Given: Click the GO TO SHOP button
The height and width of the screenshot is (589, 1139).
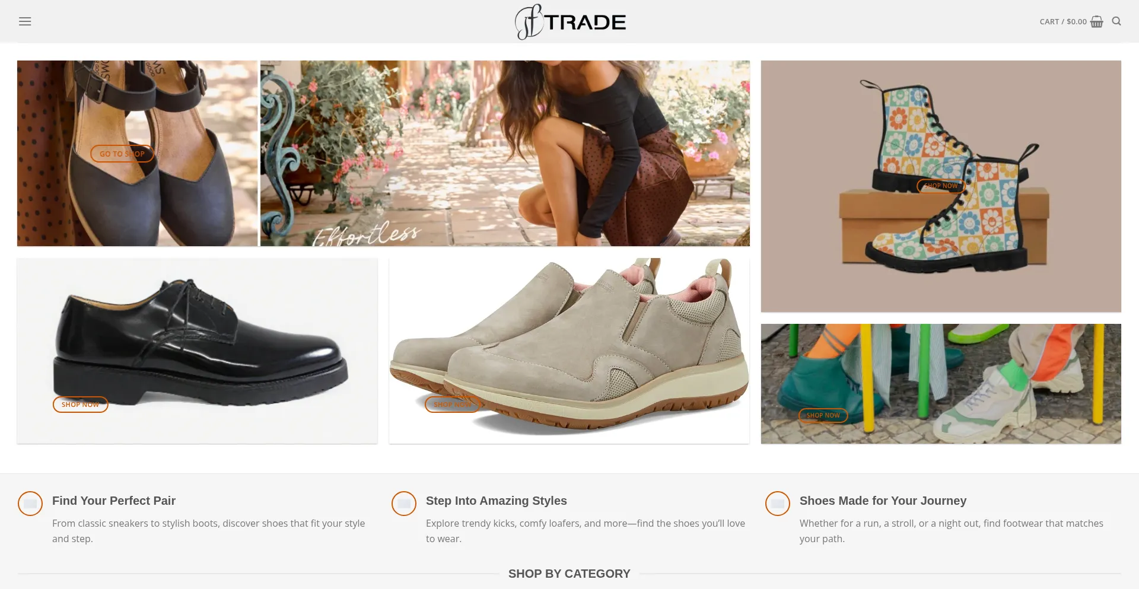Looking at the screenshot, I should click(x=122, y=154).
